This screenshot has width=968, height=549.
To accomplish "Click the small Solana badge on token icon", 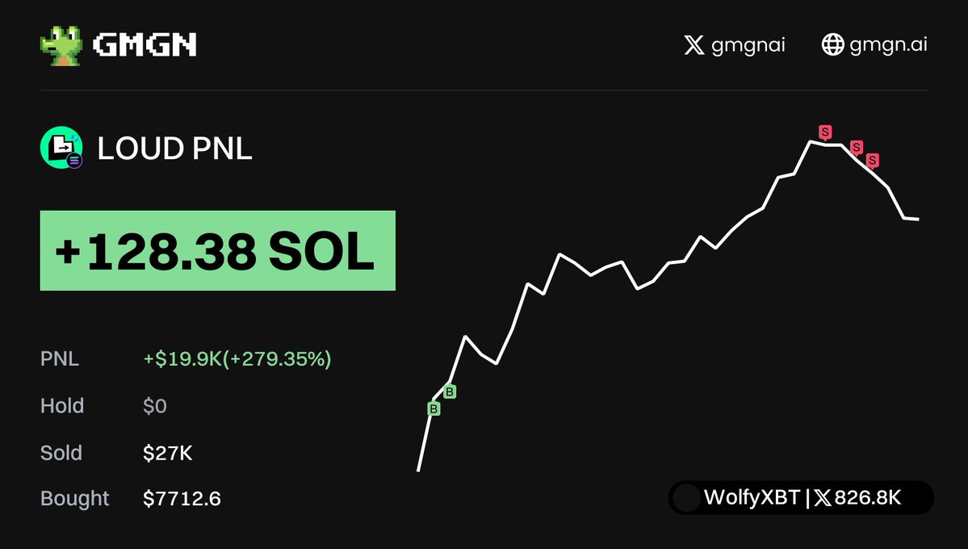I will point(75,161).
